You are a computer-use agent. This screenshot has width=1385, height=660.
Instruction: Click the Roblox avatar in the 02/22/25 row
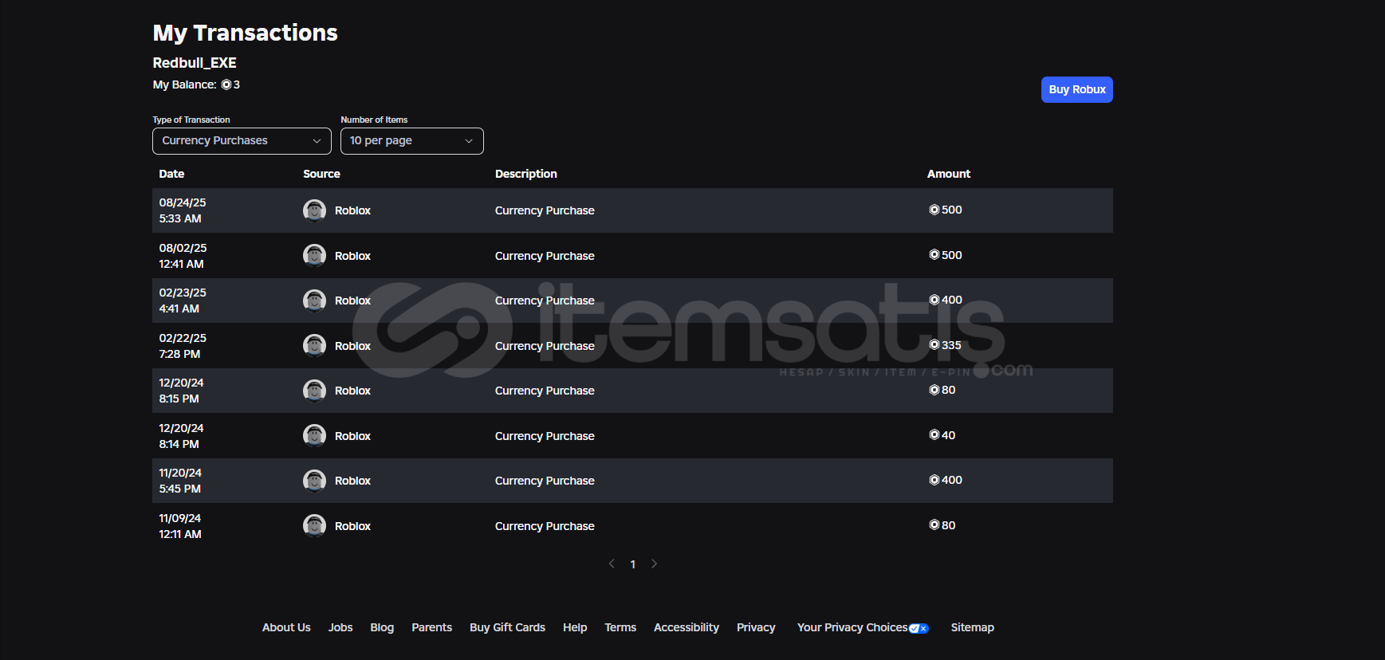tap(315, 346)
